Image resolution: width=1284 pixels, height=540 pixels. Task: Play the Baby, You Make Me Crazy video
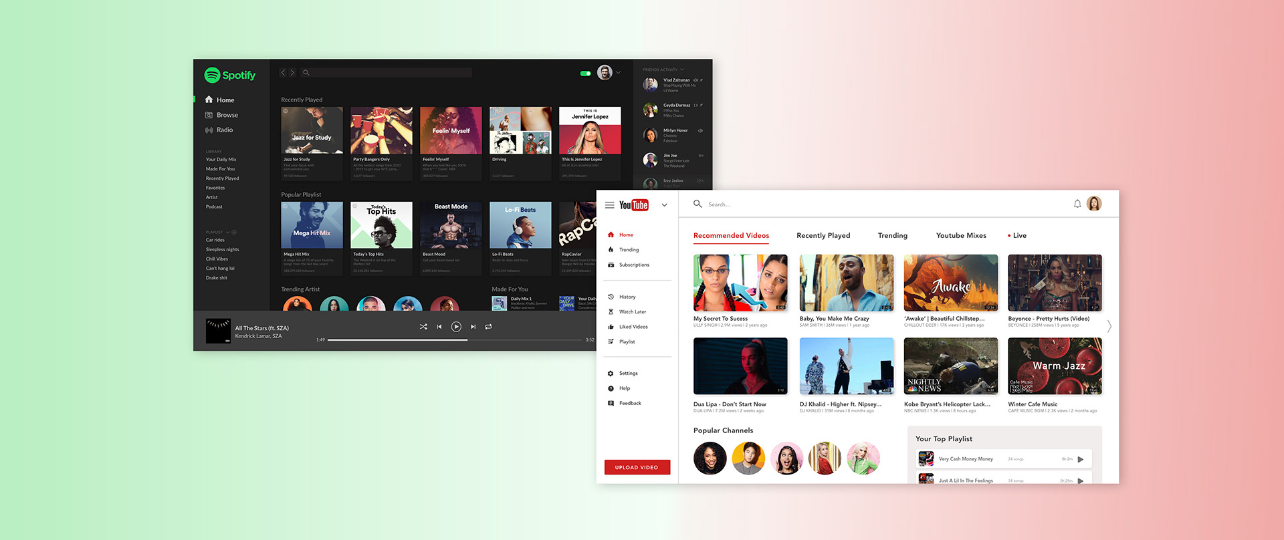point(847,283)
